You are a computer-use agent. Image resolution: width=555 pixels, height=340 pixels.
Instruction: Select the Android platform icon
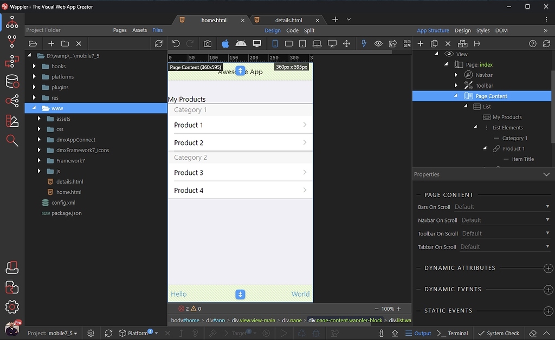[x=241, y=44]
